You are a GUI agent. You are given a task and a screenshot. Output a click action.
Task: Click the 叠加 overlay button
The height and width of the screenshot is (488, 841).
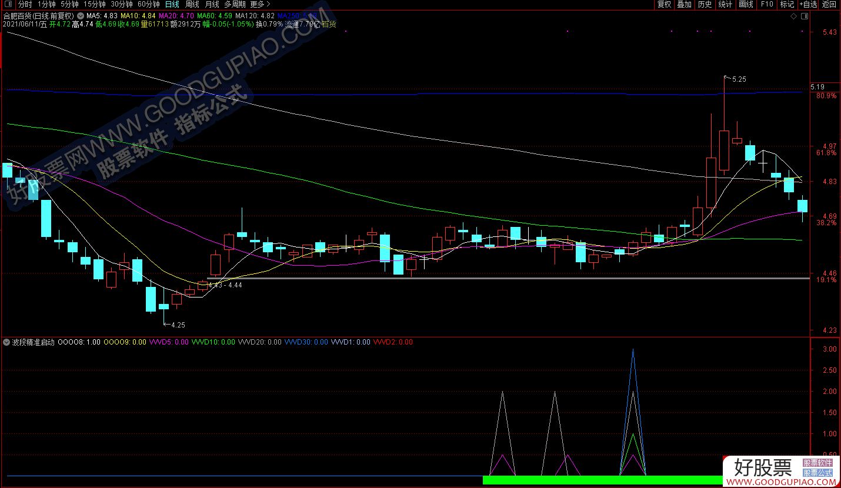click(684, 4)
